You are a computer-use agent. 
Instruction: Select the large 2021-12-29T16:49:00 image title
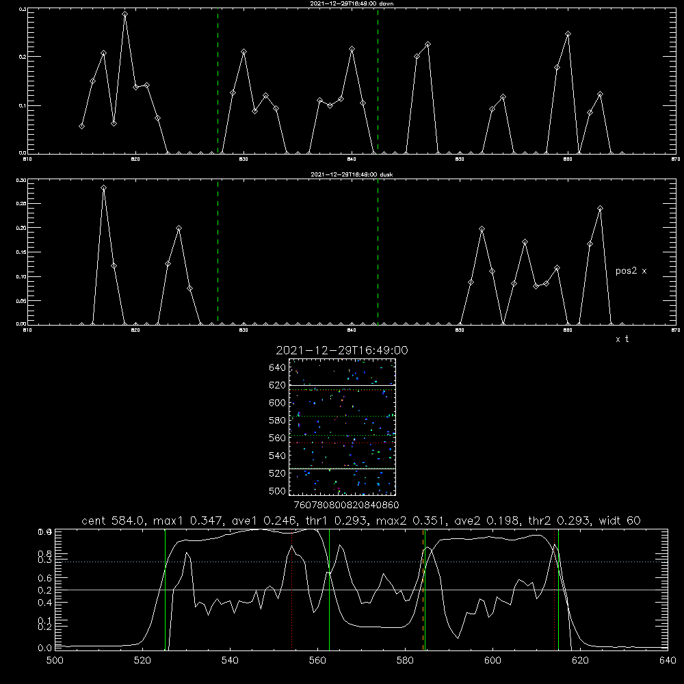tap(342, 350)
